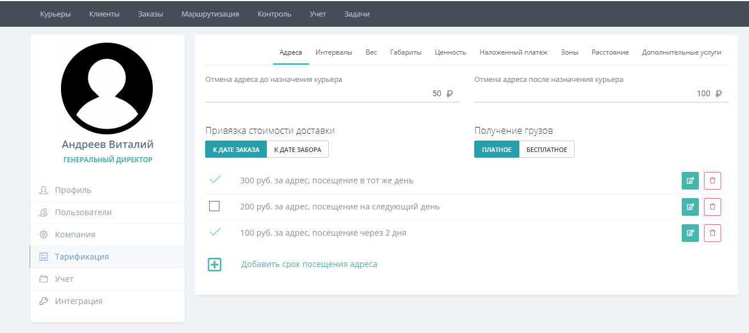Switch to the Расстояние tab
749x333 pixels.
610,52
